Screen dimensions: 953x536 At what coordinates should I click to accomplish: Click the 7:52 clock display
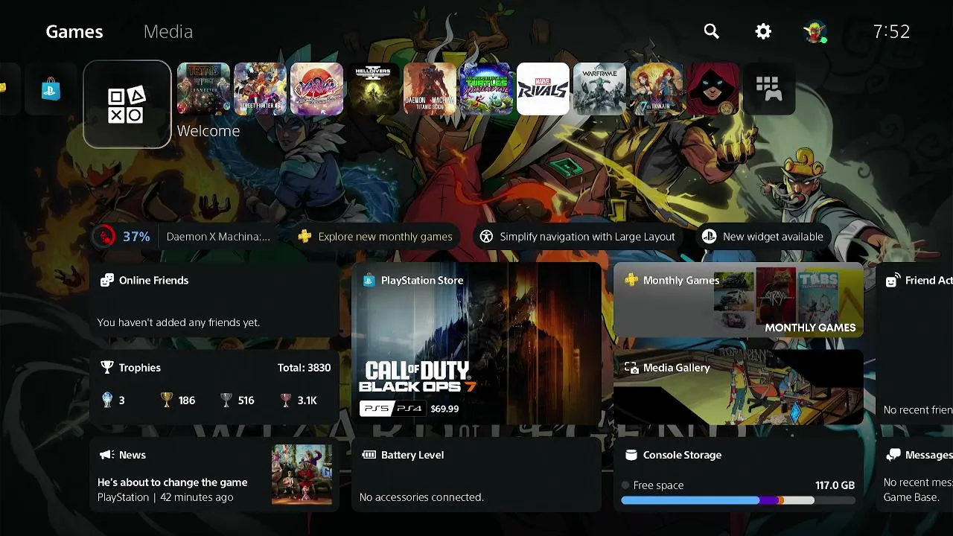click(x=891, y=31)
